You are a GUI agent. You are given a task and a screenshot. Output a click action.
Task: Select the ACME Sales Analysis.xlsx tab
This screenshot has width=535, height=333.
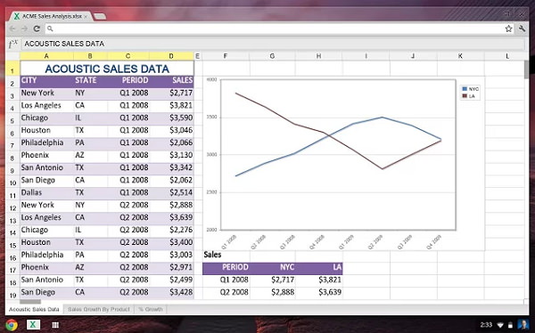coord(52,16)
